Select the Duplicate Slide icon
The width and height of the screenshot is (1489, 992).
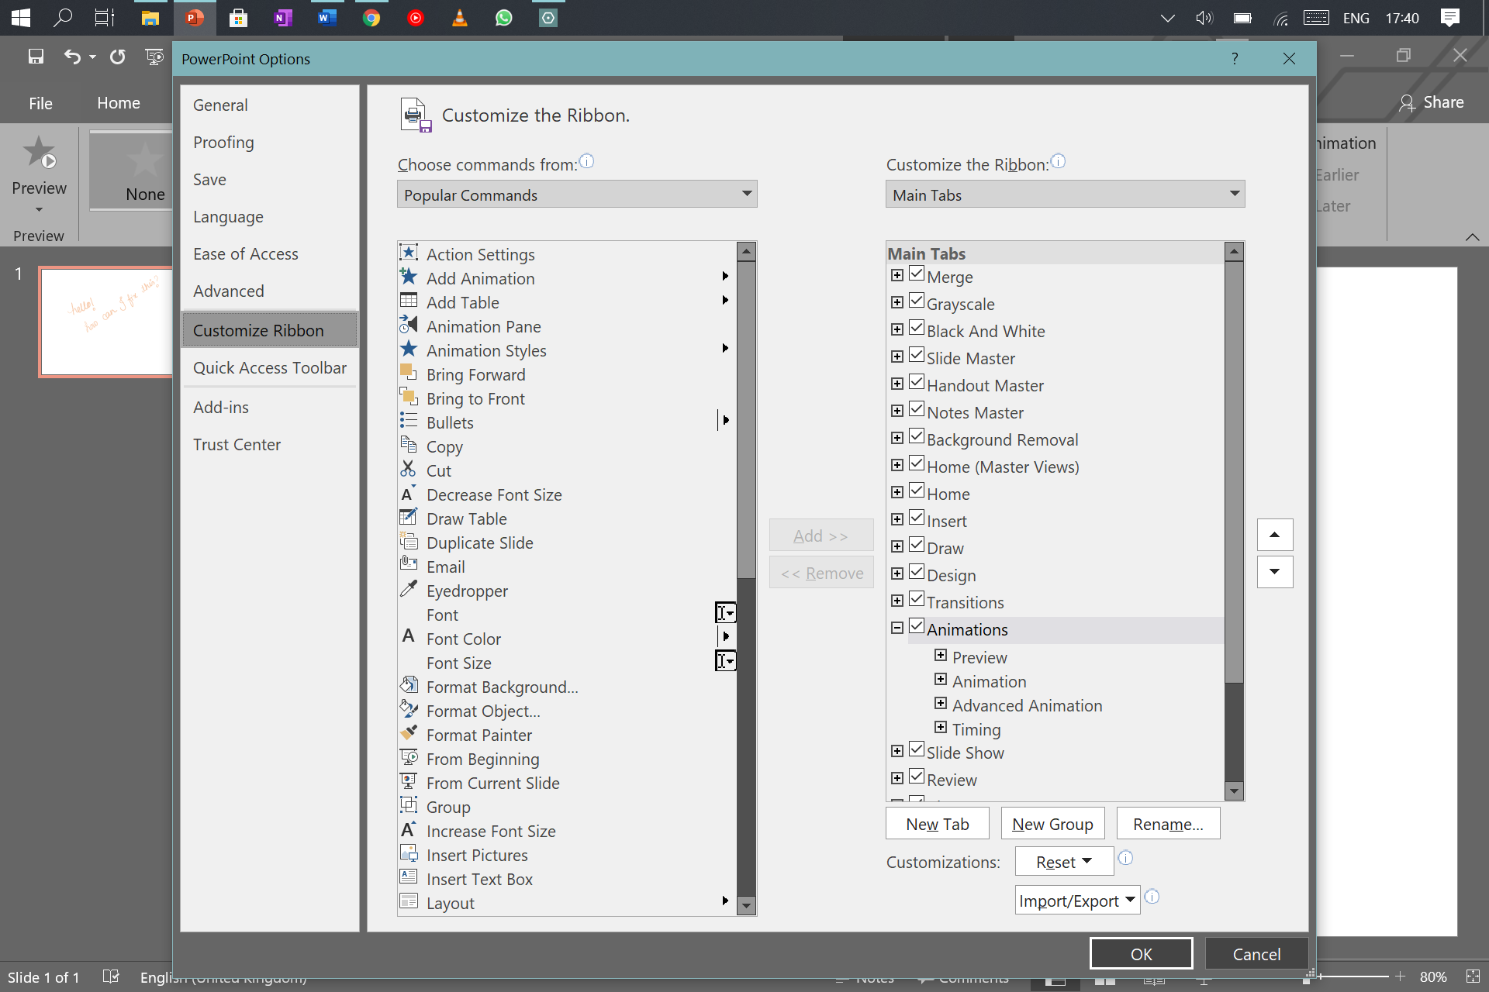pos(409,541)
